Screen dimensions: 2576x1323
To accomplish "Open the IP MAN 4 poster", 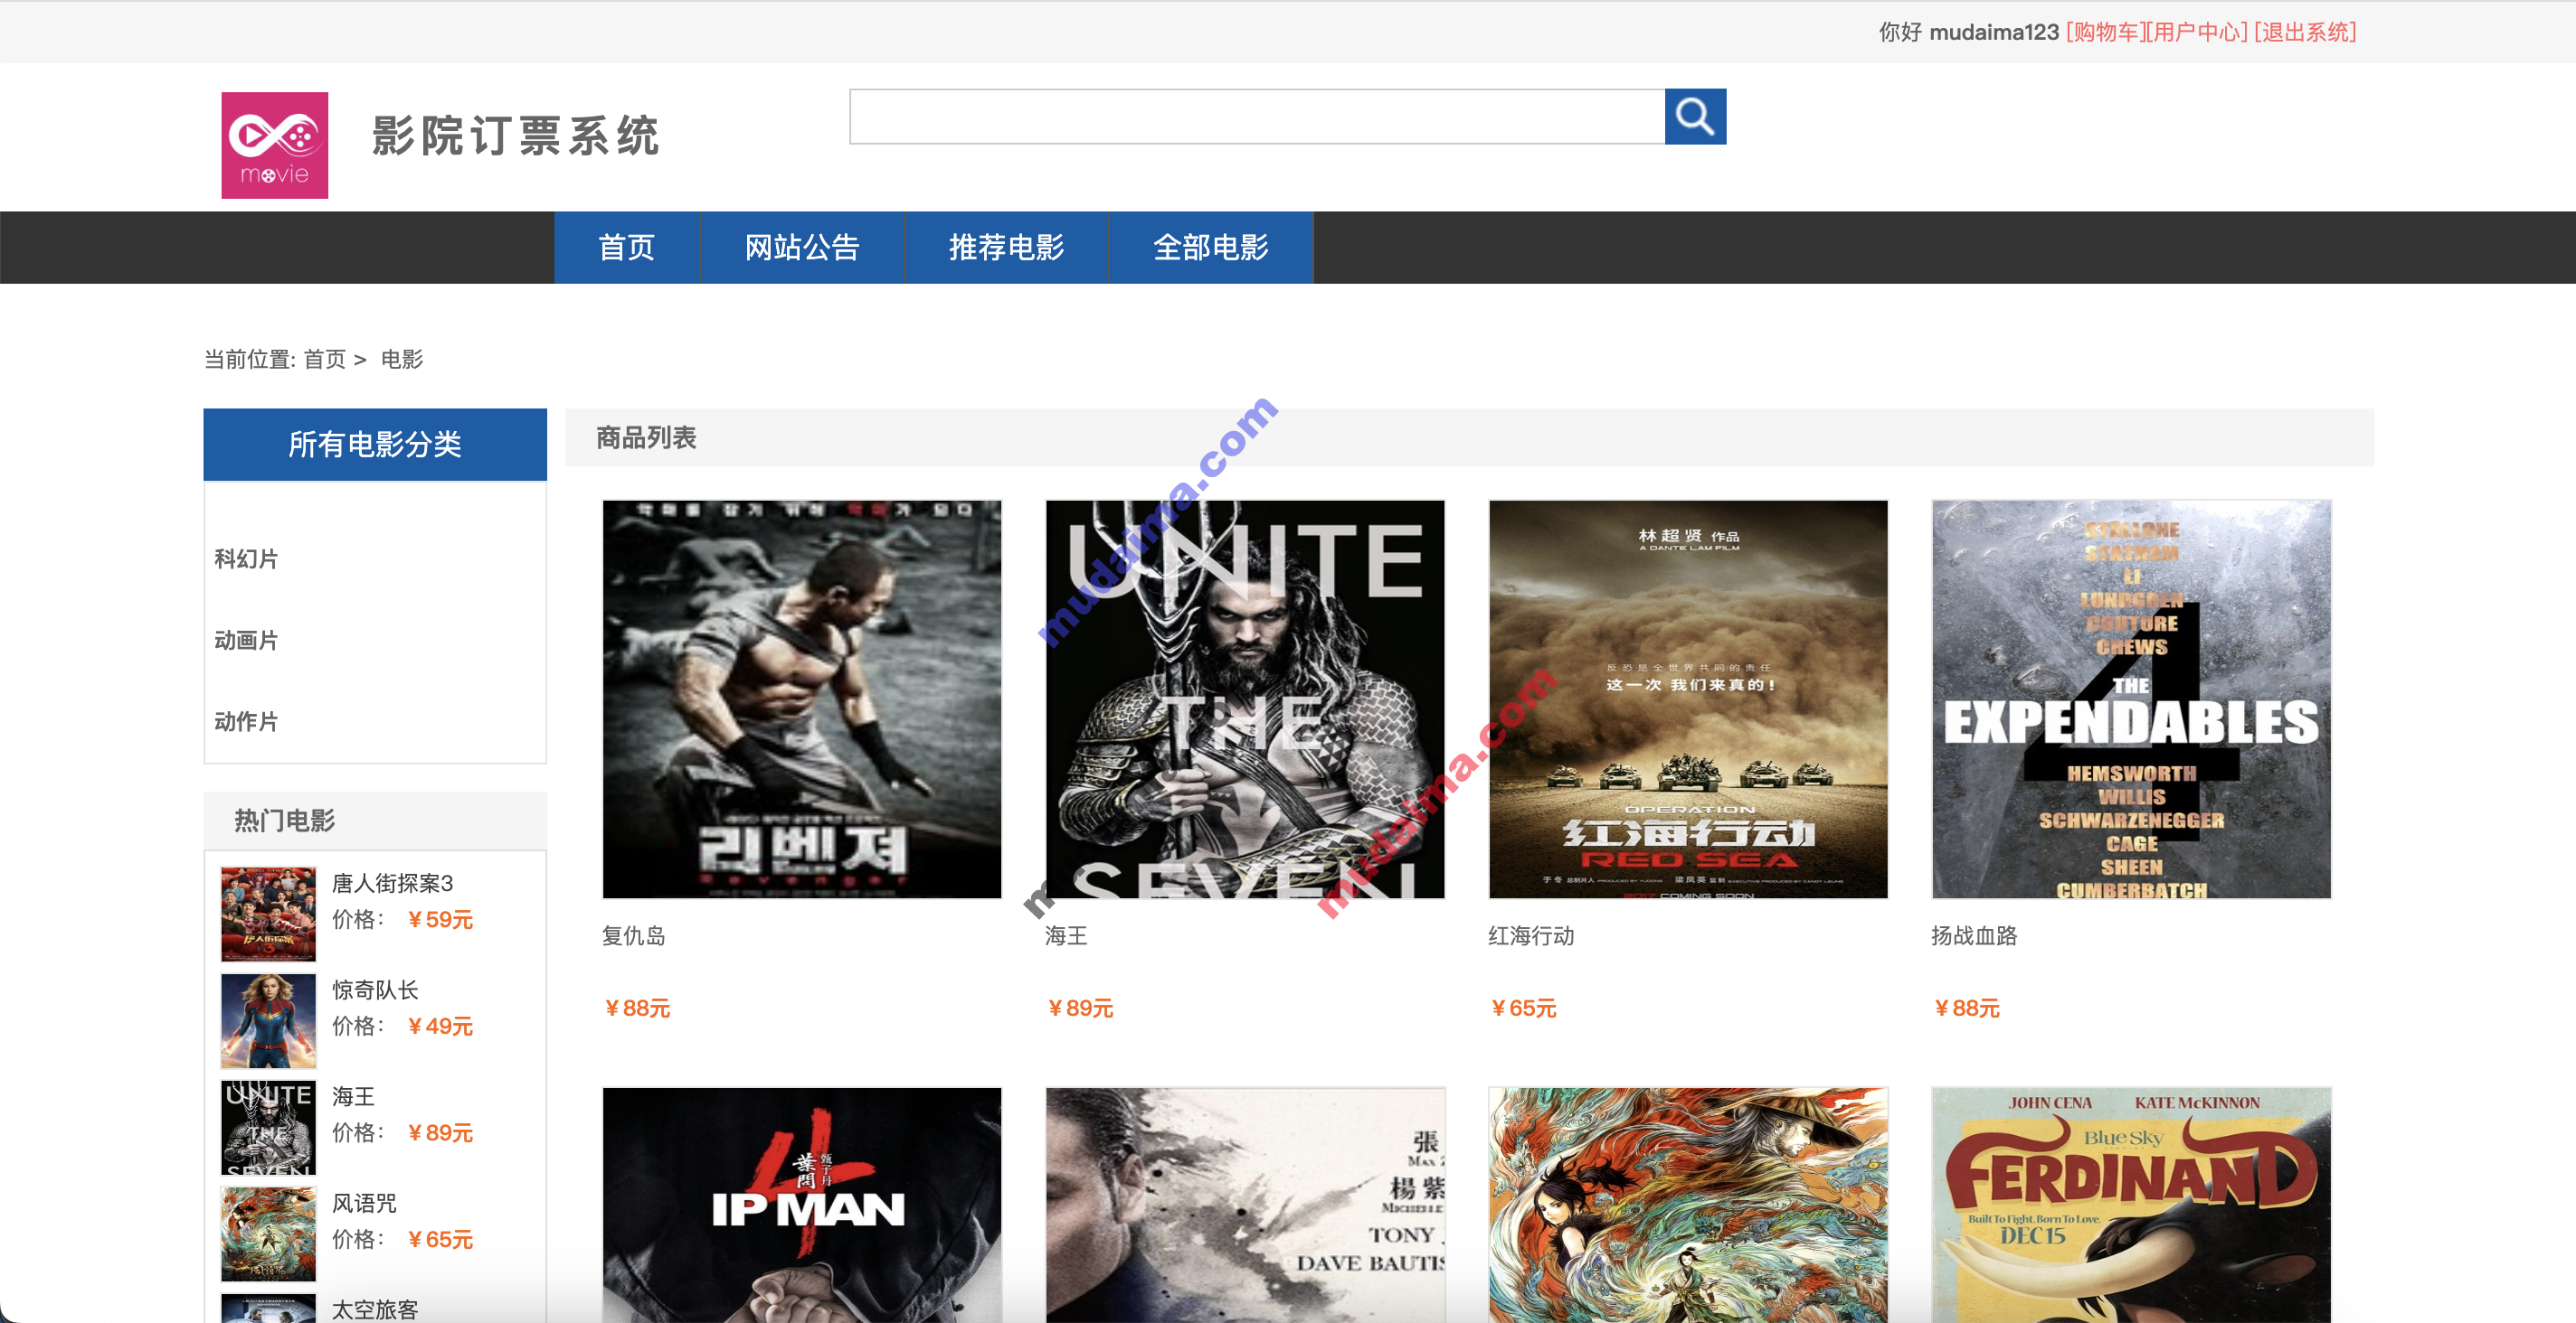I will (x=802, y=1206).
